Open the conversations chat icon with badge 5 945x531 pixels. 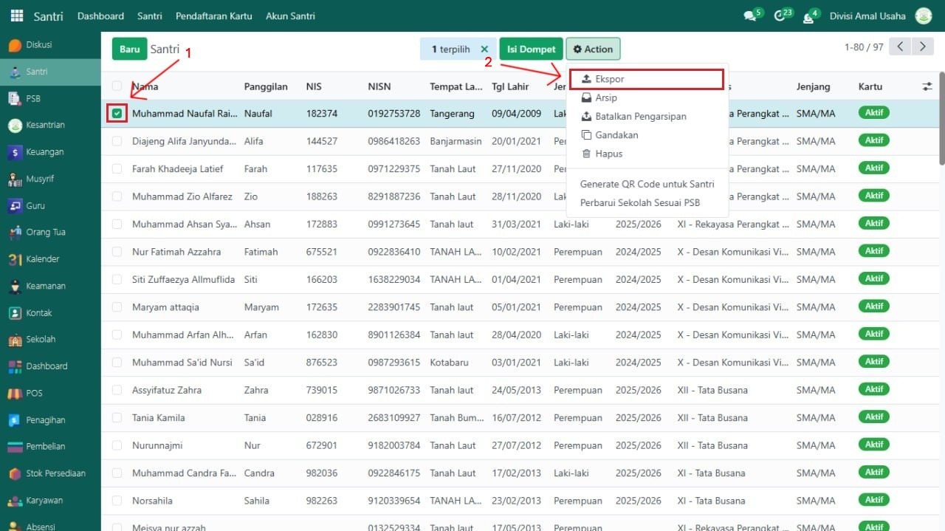(x=750, y=16)
